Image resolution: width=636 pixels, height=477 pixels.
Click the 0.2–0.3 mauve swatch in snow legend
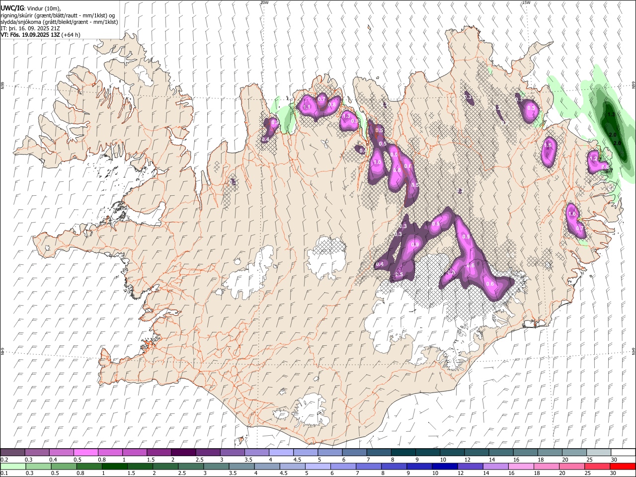click(x=12, y=452)
